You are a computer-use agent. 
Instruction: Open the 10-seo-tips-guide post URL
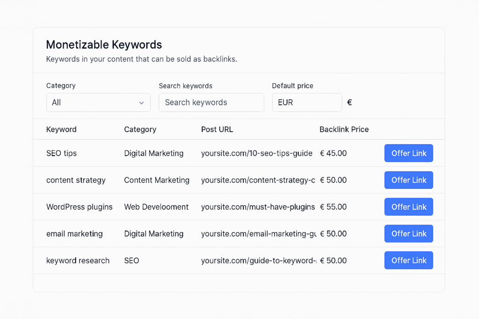[256, 153]
